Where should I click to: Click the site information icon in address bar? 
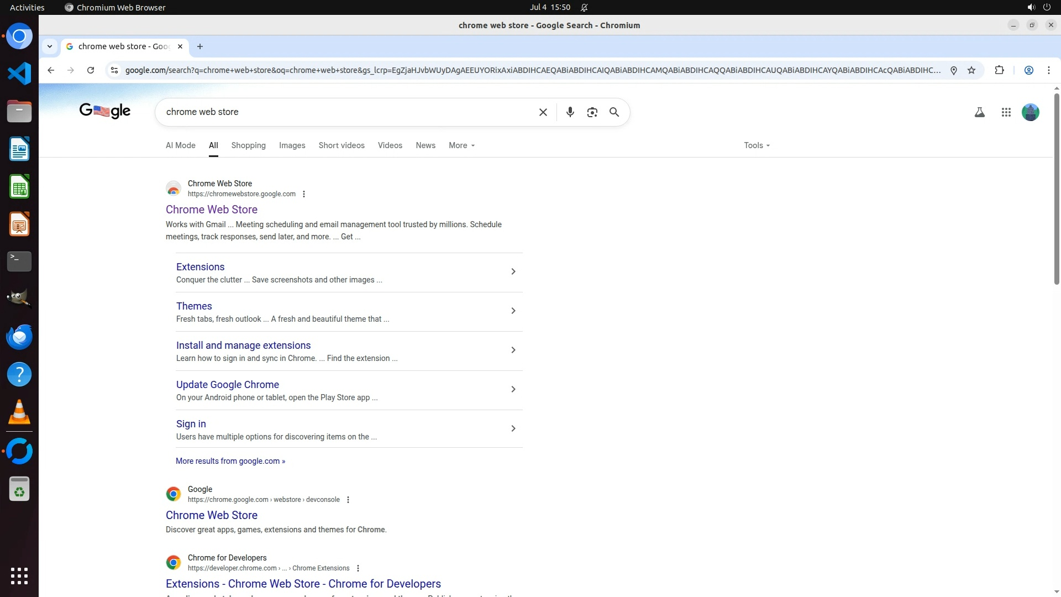pyautogui.click(x=114, y=70)
